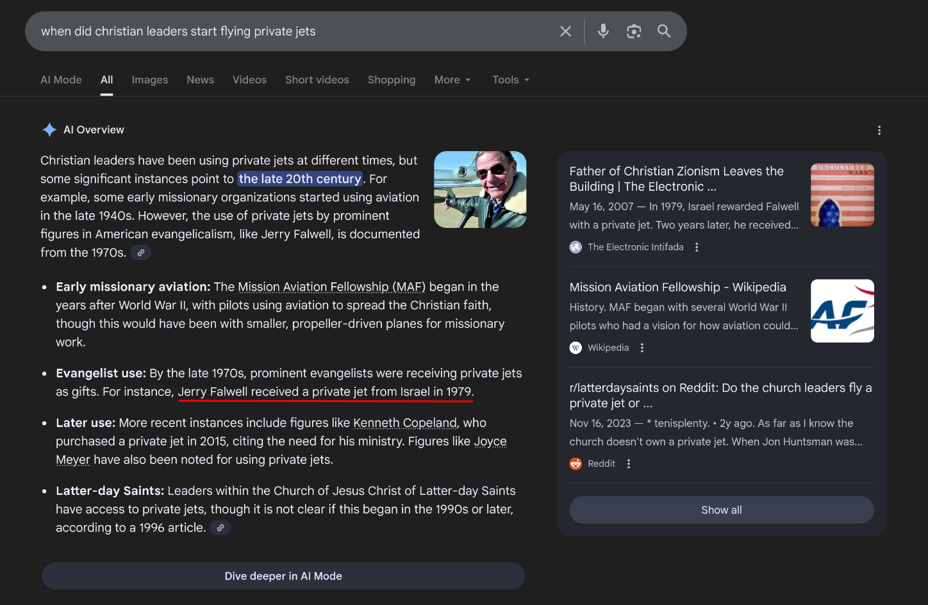Image resolution: width=928 pixels, height=605 pixels.
Task: Click source link chip after '1996 article'
Action: pyautogui.click(x=220, y=528)
